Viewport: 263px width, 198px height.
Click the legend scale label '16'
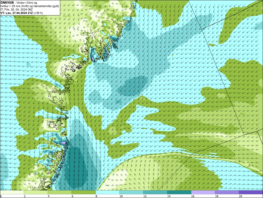[193, 196]
